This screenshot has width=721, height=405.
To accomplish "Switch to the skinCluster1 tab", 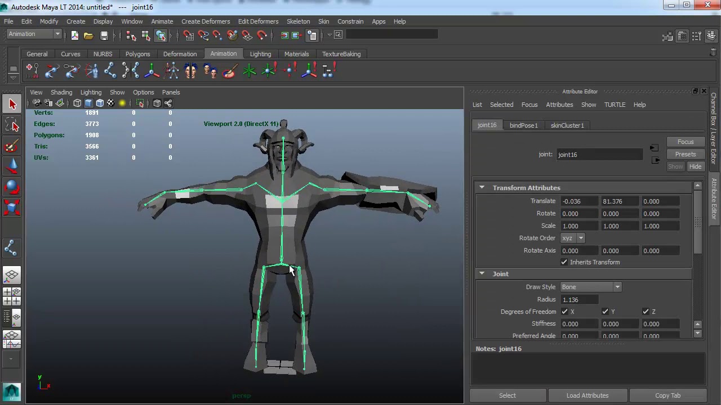I will click(x=567, y=125).
